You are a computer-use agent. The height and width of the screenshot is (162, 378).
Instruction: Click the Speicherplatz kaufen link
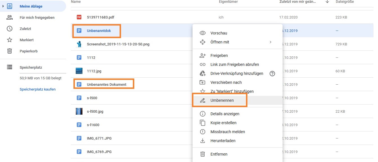point(37,89)
